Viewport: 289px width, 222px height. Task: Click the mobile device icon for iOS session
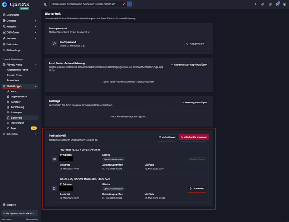coord(54,188)
